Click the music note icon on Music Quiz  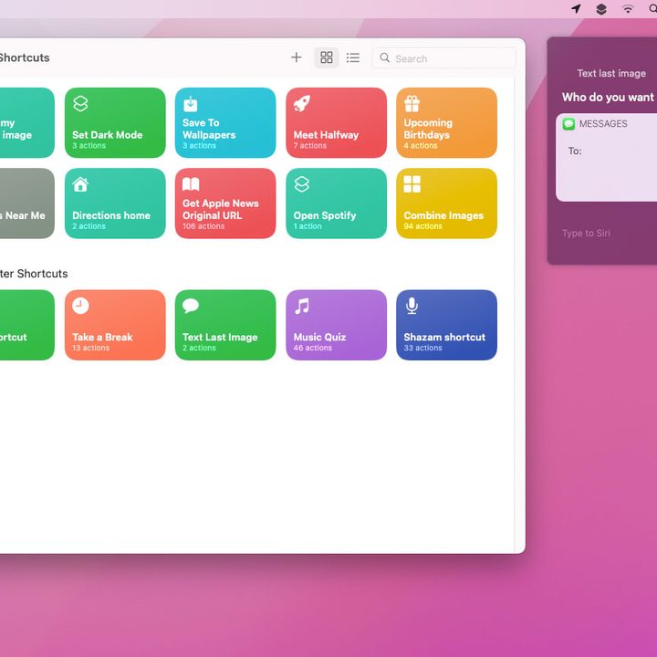pos(302,306)
